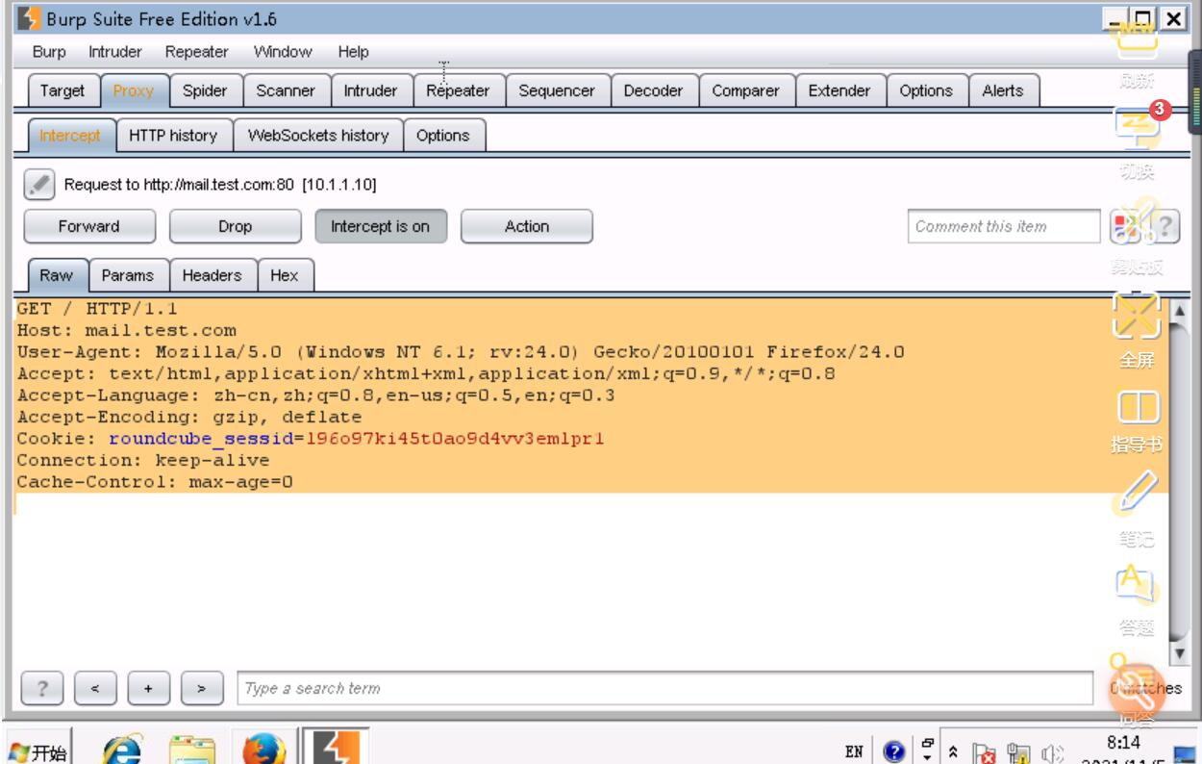Click the Burp Suite logo in the title bar
Viewport: 1202px width, 764px height.
[x=30, y=17]
